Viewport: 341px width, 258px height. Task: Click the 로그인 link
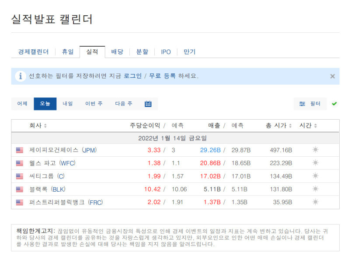pyautogui.click(x=132, y=76)
